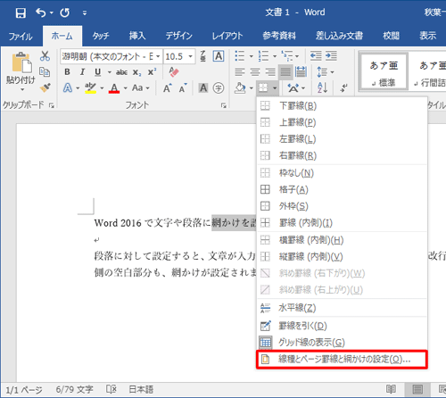This screenshot has width=446, height=398.
Task: Click the Decrease Font Size icon
Action: 183,88
